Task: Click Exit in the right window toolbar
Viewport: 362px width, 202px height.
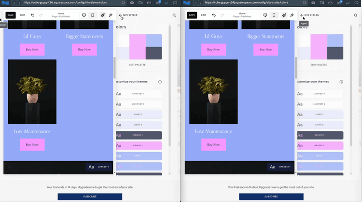Action: 204,15
